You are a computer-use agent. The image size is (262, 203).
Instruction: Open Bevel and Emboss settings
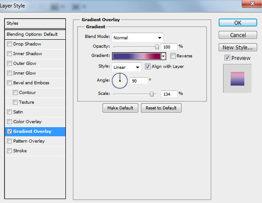pyautogui.click(x=31, y=83)
